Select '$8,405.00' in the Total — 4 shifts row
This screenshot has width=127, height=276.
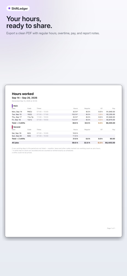pyautogui.click(x=111, y=123)
